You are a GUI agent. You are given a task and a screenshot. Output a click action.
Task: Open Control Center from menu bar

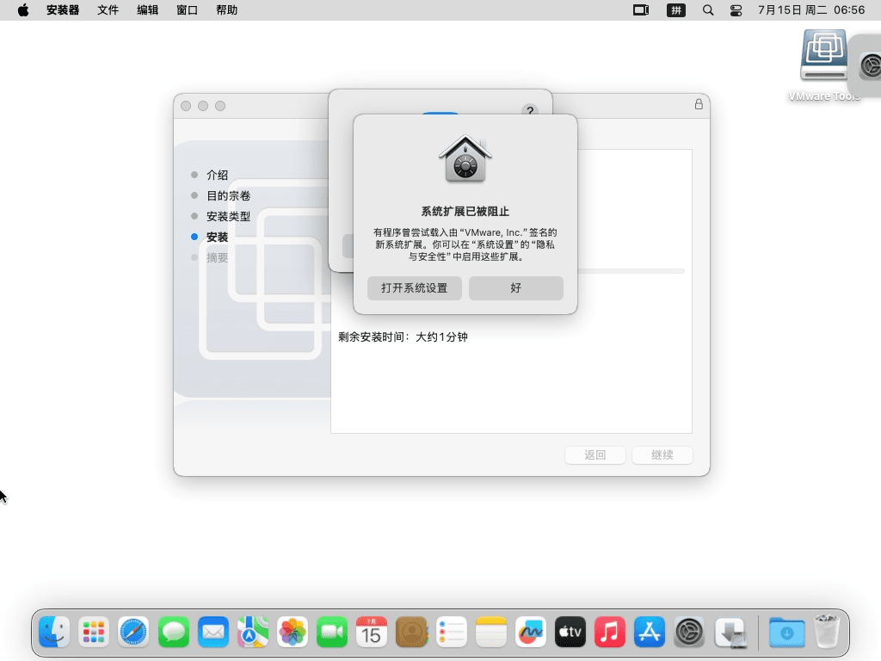(736, 10)
